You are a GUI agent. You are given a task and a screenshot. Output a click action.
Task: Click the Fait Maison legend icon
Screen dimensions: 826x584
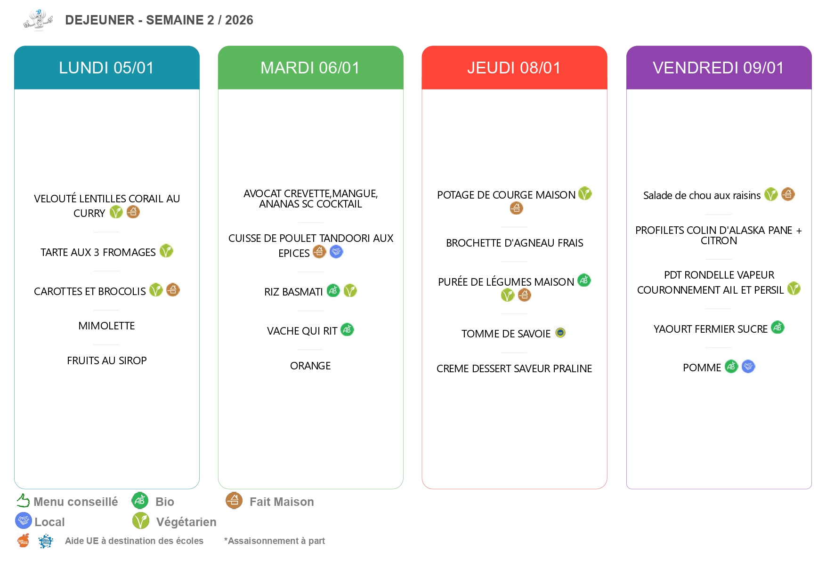(234, 501)
